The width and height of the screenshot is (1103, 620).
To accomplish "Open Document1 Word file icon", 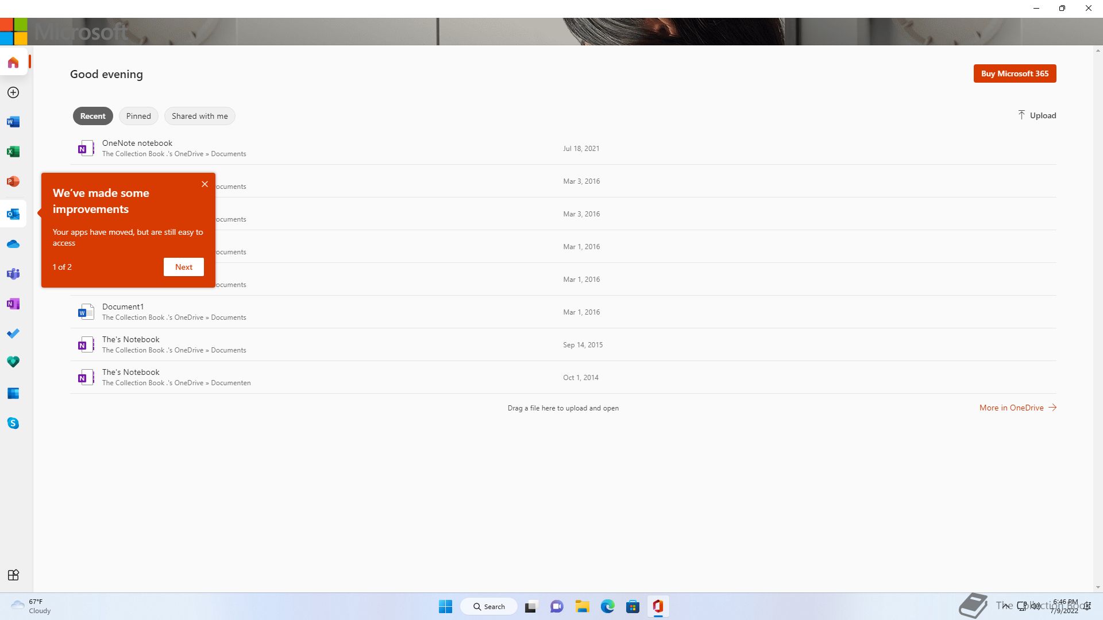I will (x=86, y=312).
